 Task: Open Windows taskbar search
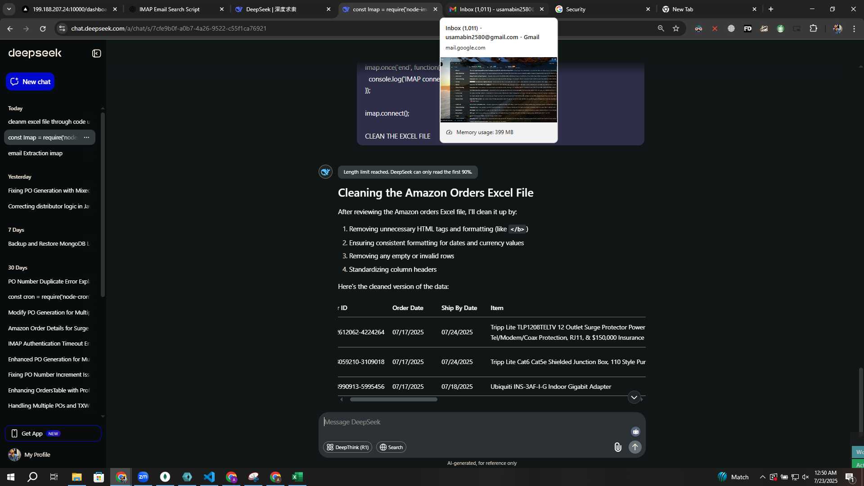click(x=32, y=477)
